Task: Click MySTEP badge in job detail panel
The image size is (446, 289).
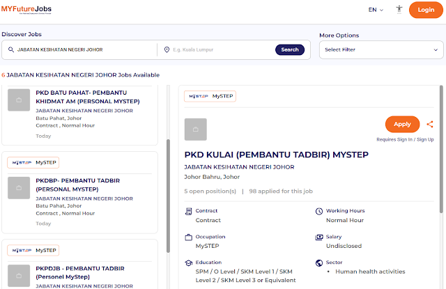Action: click(x=210, y=96)
